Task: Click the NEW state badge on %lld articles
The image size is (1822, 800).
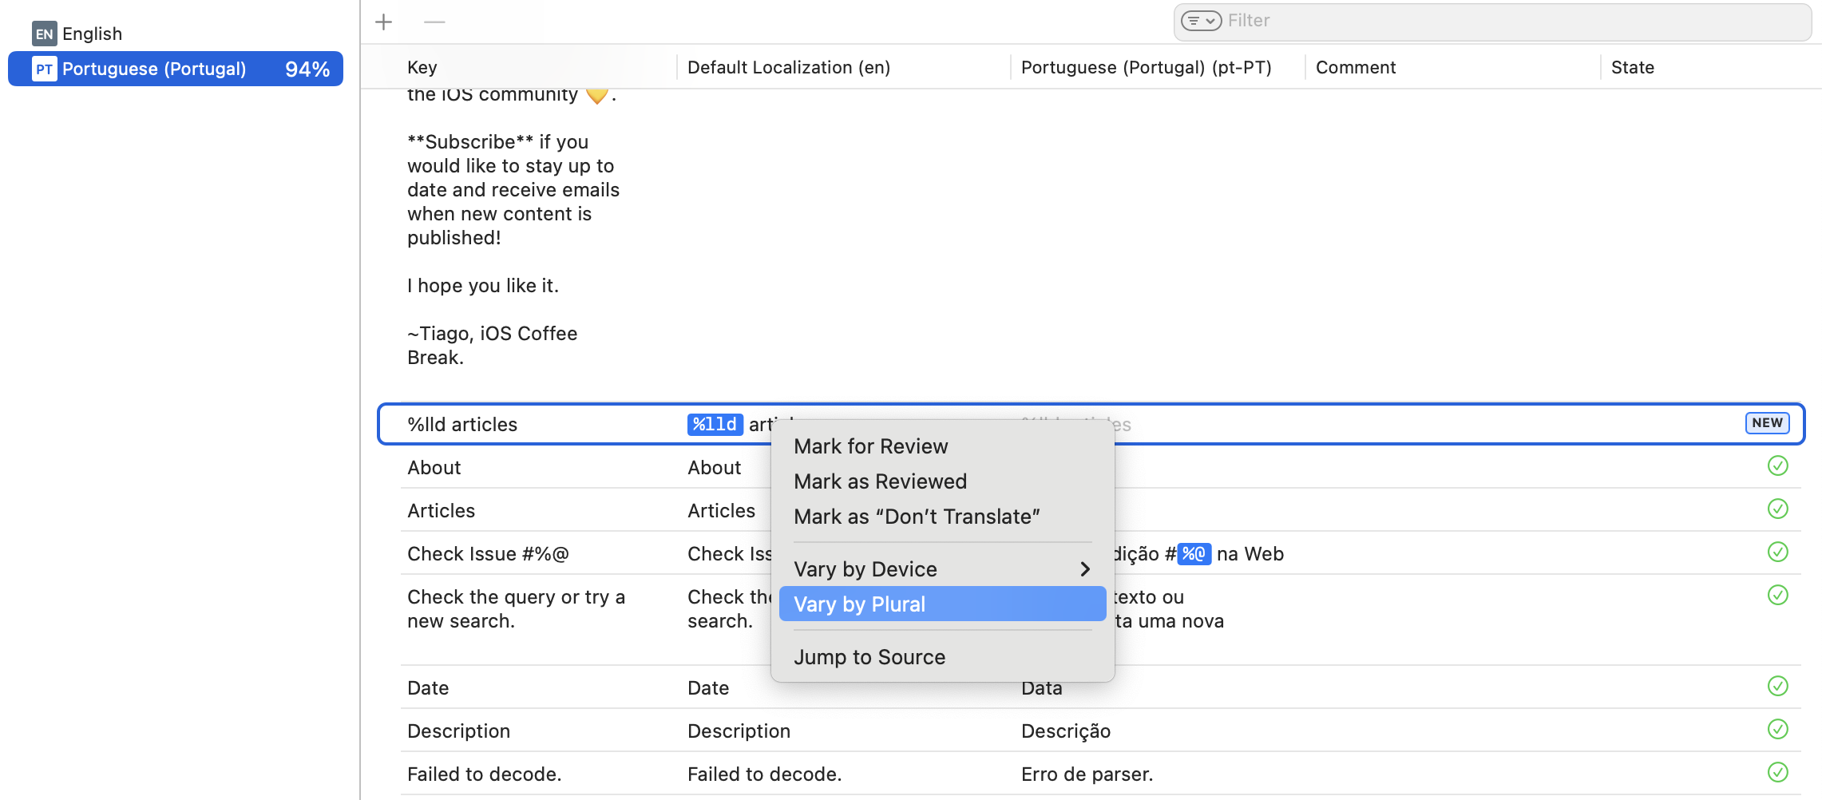Action: (x=1767, y=423)
